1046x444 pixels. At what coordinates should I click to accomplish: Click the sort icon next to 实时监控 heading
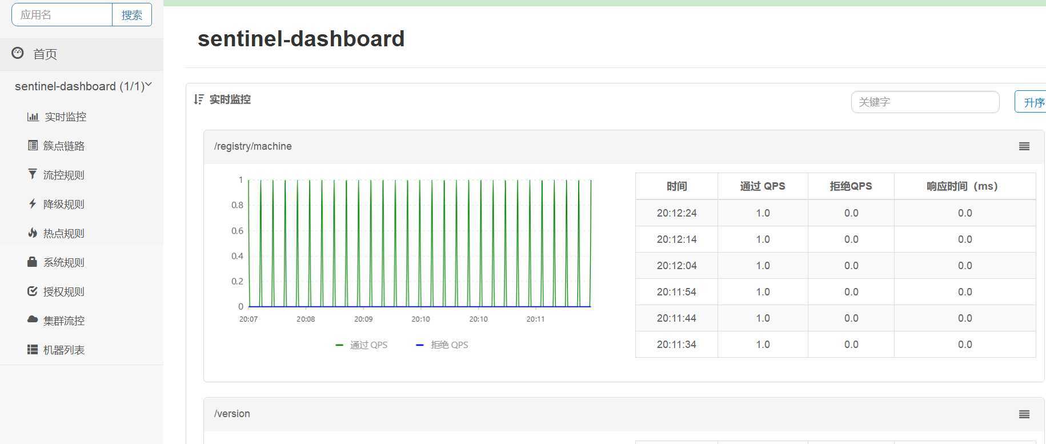tap(198, 99)
